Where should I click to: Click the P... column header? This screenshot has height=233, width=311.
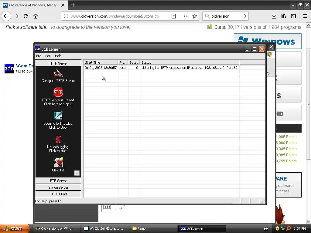tap(123, 62)
